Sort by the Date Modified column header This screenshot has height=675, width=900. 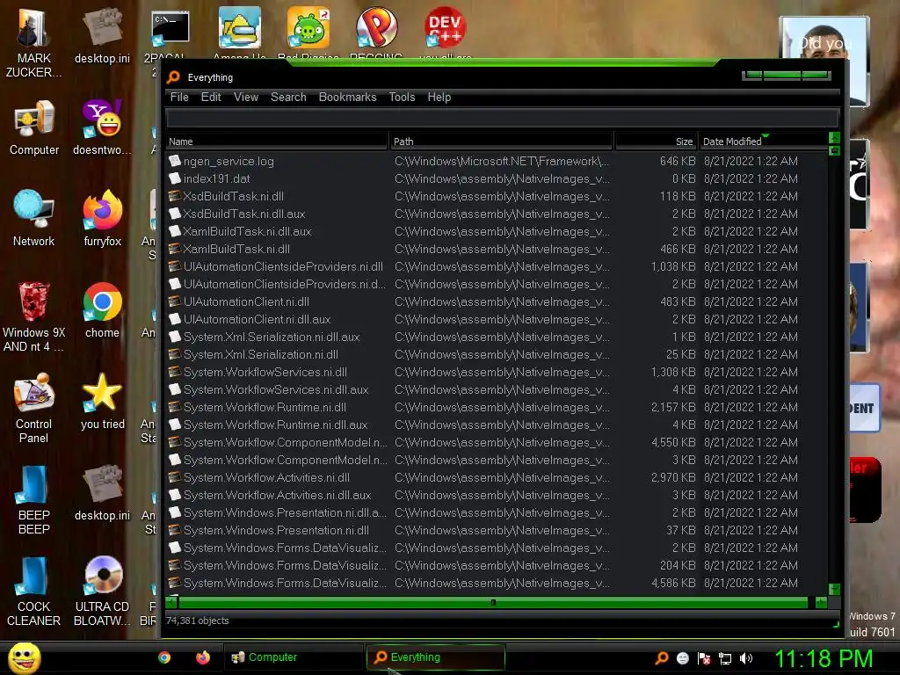(763, 142)
